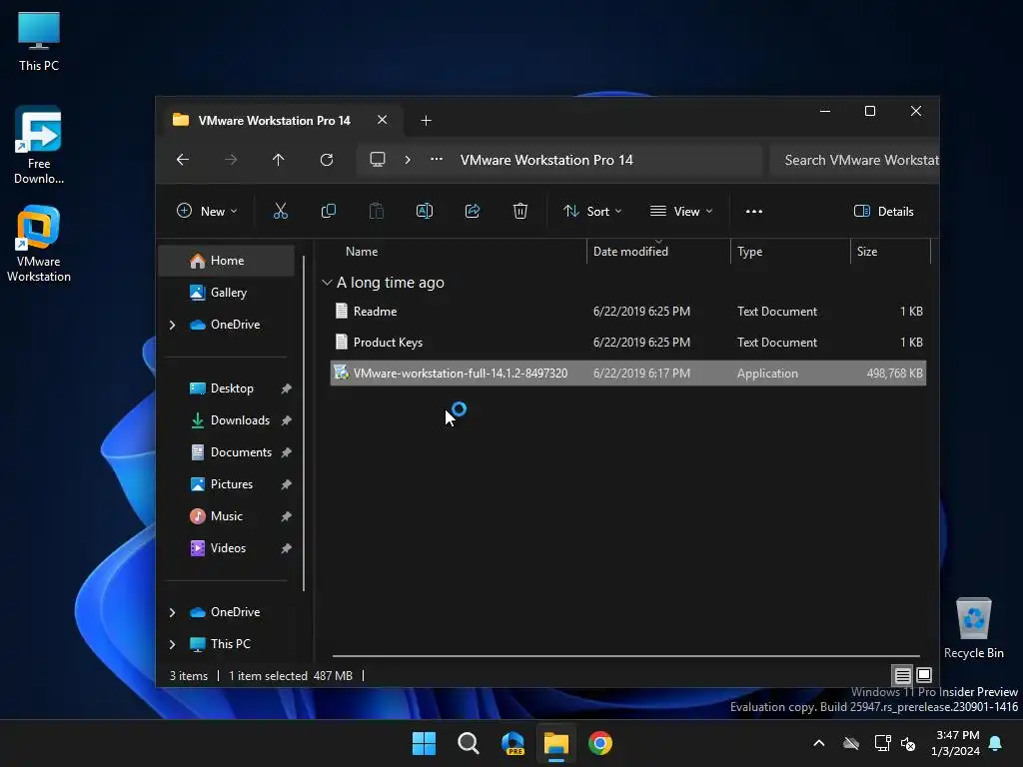Screen dimensions: 1023x767
Task: Click the forward navigation arrow
Action: click(231, 160)
